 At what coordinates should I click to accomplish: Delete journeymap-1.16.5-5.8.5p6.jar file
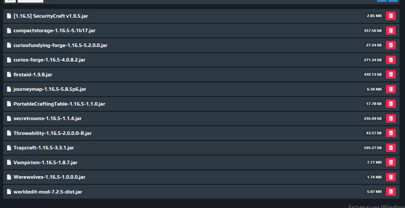391,89
